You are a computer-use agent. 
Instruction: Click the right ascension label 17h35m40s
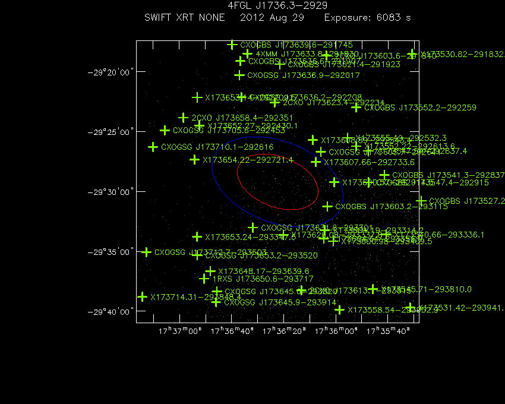[388, 331]
